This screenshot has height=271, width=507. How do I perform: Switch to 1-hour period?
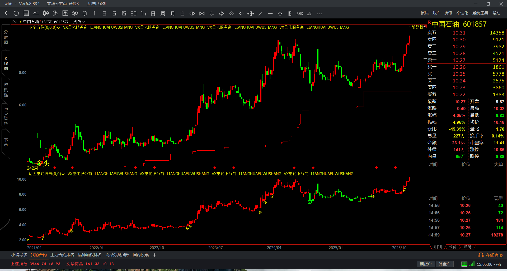coord(143,13)
